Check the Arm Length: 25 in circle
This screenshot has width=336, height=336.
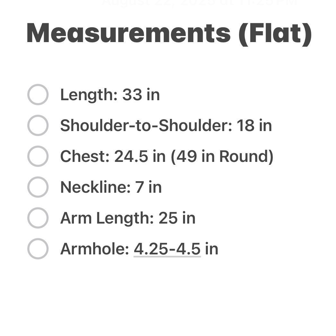tap(38, 218)
